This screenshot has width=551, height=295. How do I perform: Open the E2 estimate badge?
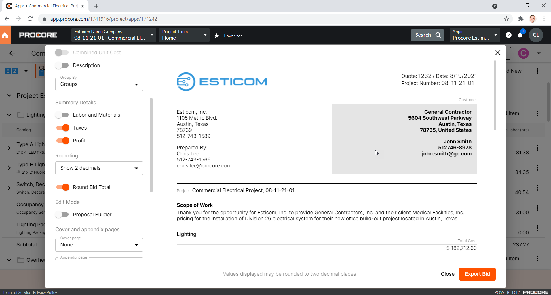coord(11,71)
